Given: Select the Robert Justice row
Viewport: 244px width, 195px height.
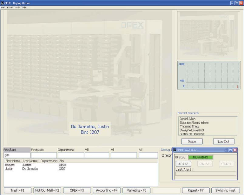Looking at the screenshot, I should pyautogui.click(x=81, y=165).
